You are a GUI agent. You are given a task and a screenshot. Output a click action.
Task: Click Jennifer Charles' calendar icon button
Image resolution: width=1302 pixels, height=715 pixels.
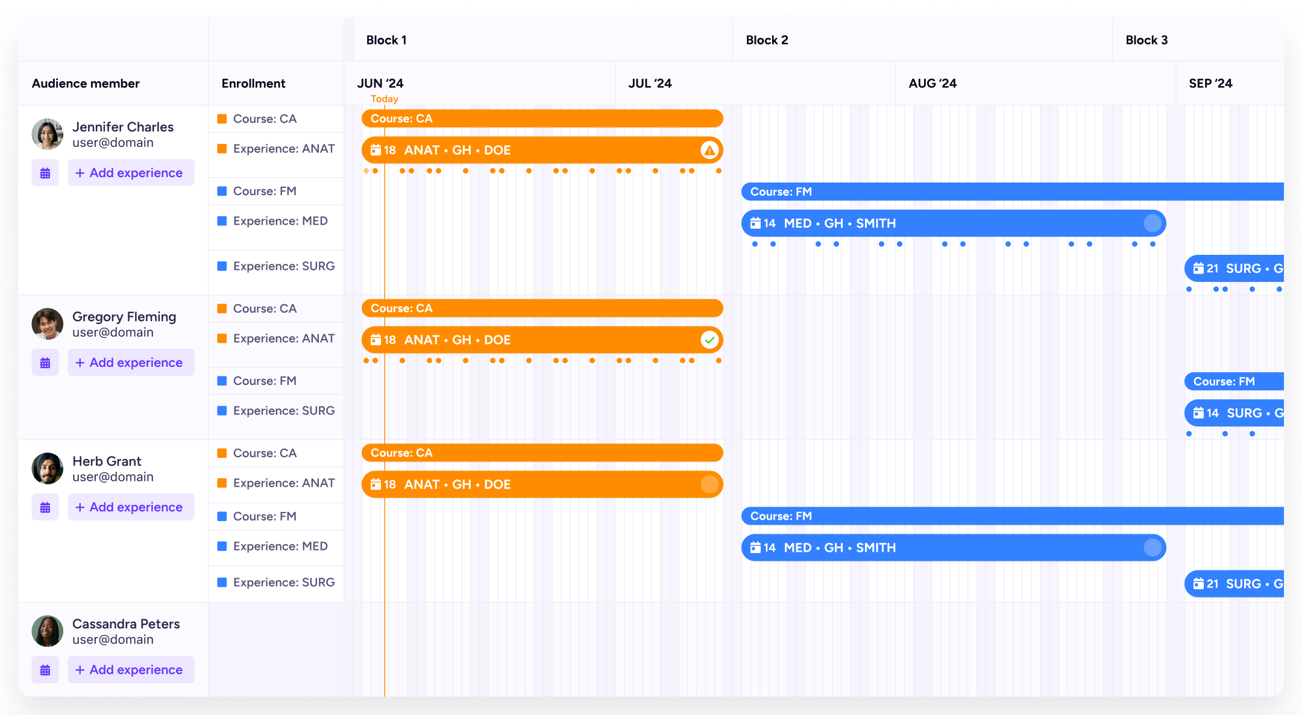[x=45, y=173]
